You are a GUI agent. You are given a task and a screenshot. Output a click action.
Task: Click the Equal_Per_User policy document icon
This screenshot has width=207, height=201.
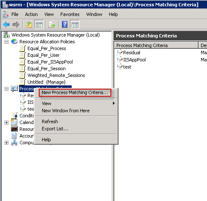tap(22, 55)
